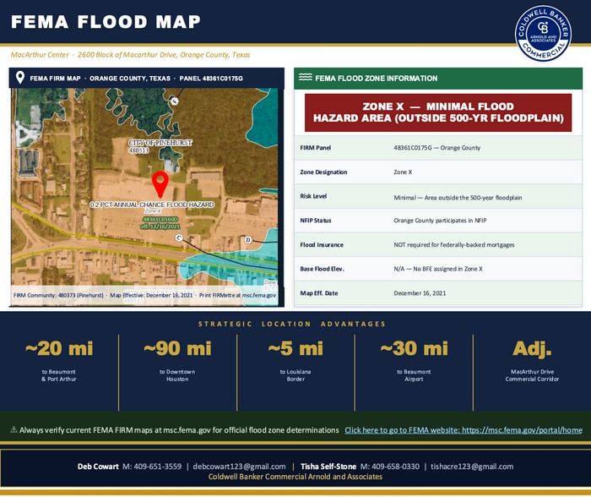Click the circular marker at map top
The width and height of the screenshot is (591, 497).
[174, 101]
